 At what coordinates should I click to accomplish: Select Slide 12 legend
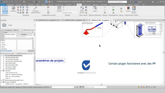click(x=8, y=78)
